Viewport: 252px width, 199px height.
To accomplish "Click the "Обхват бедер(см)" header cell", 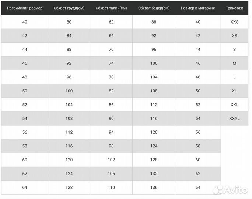I will point(154,8).
